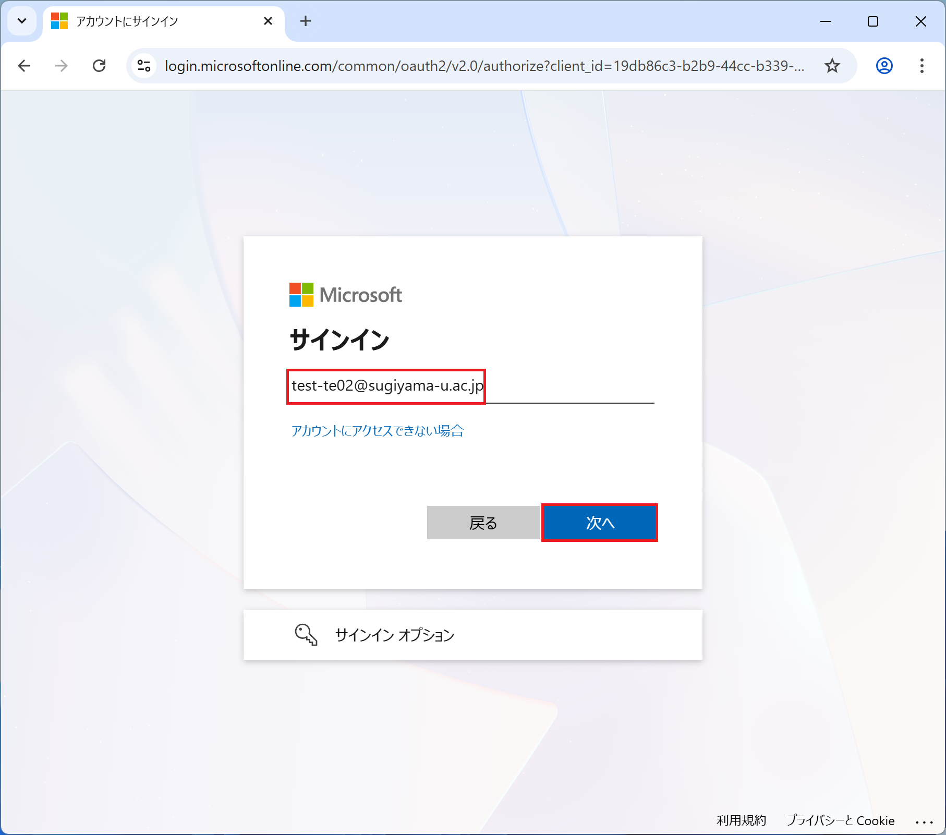
Task: Click the key icon for sign-in options
Action: pyautogui.click(x=306, y=635)
